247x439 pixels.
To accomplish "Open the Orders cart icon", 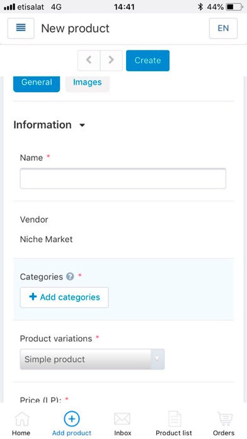I will click(x=224, y=419).
